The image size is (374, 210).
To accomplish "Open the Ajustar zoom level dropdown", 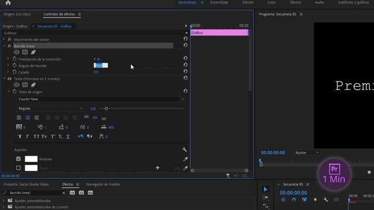I will (307, 152).
